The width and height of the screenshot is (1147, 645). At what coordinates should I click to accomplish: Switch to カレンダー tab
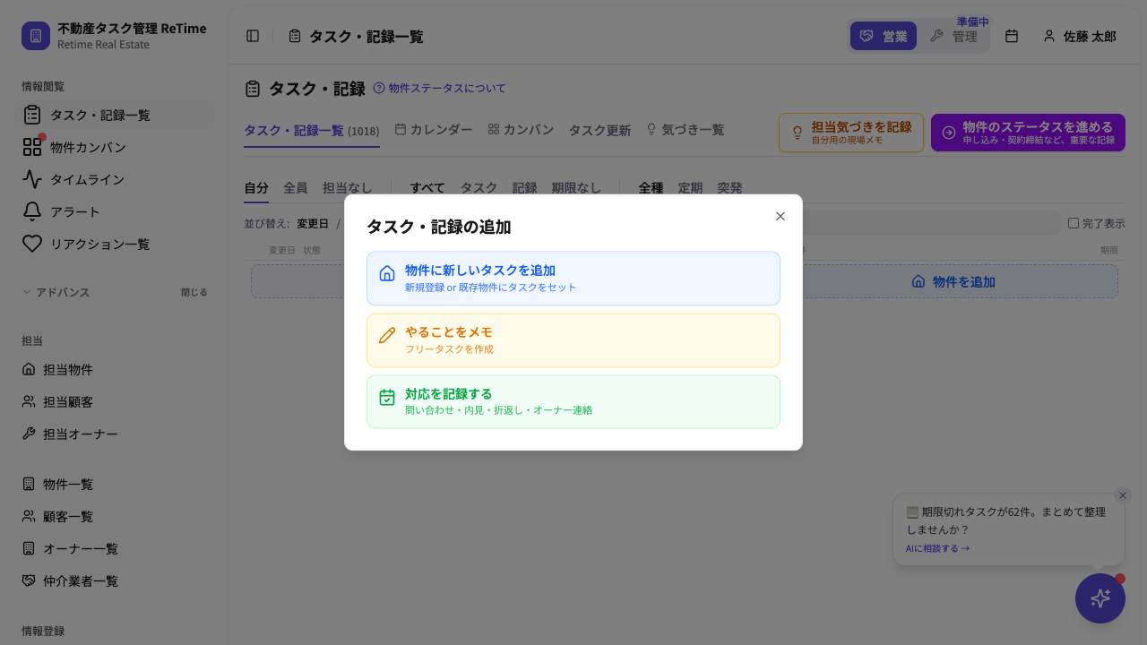[x=434, y=130]
